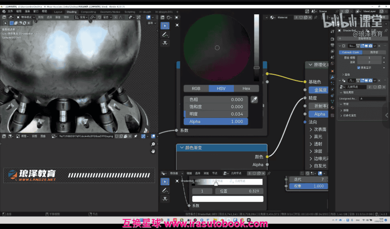Click the zoom magnifier in image editor
Viewport: 390px width, 229px height.
[x=153, y=144]
